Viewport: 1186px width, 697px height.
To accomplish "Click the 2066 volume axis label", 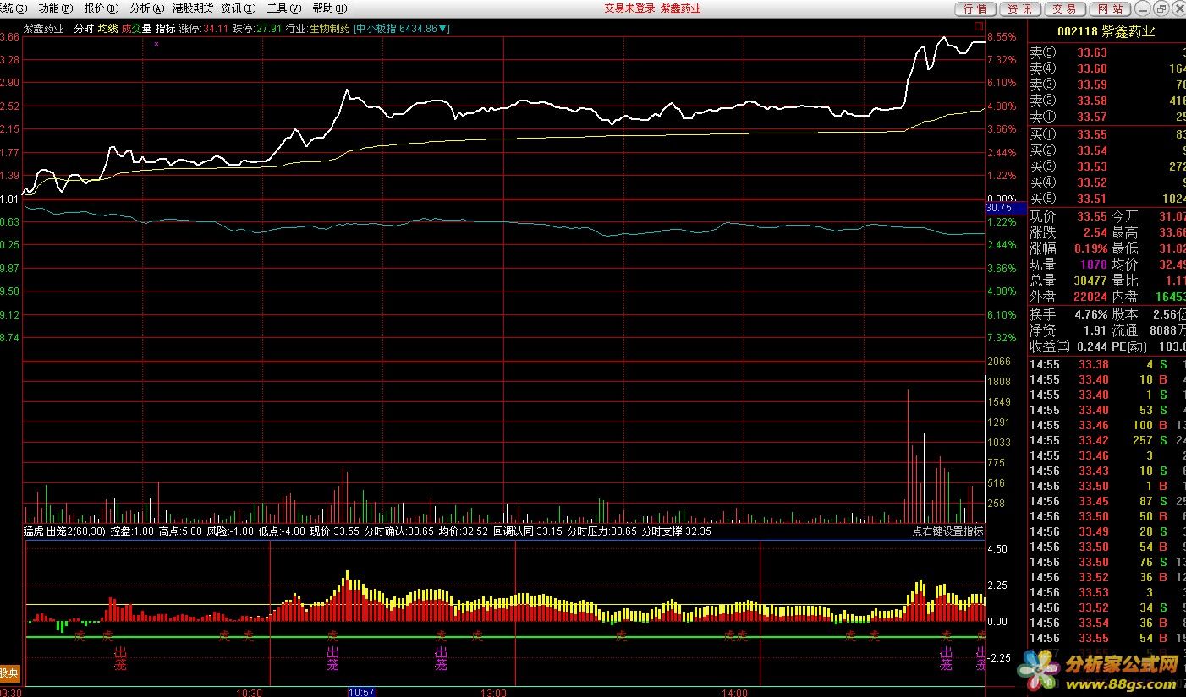I will pos(999,362).
